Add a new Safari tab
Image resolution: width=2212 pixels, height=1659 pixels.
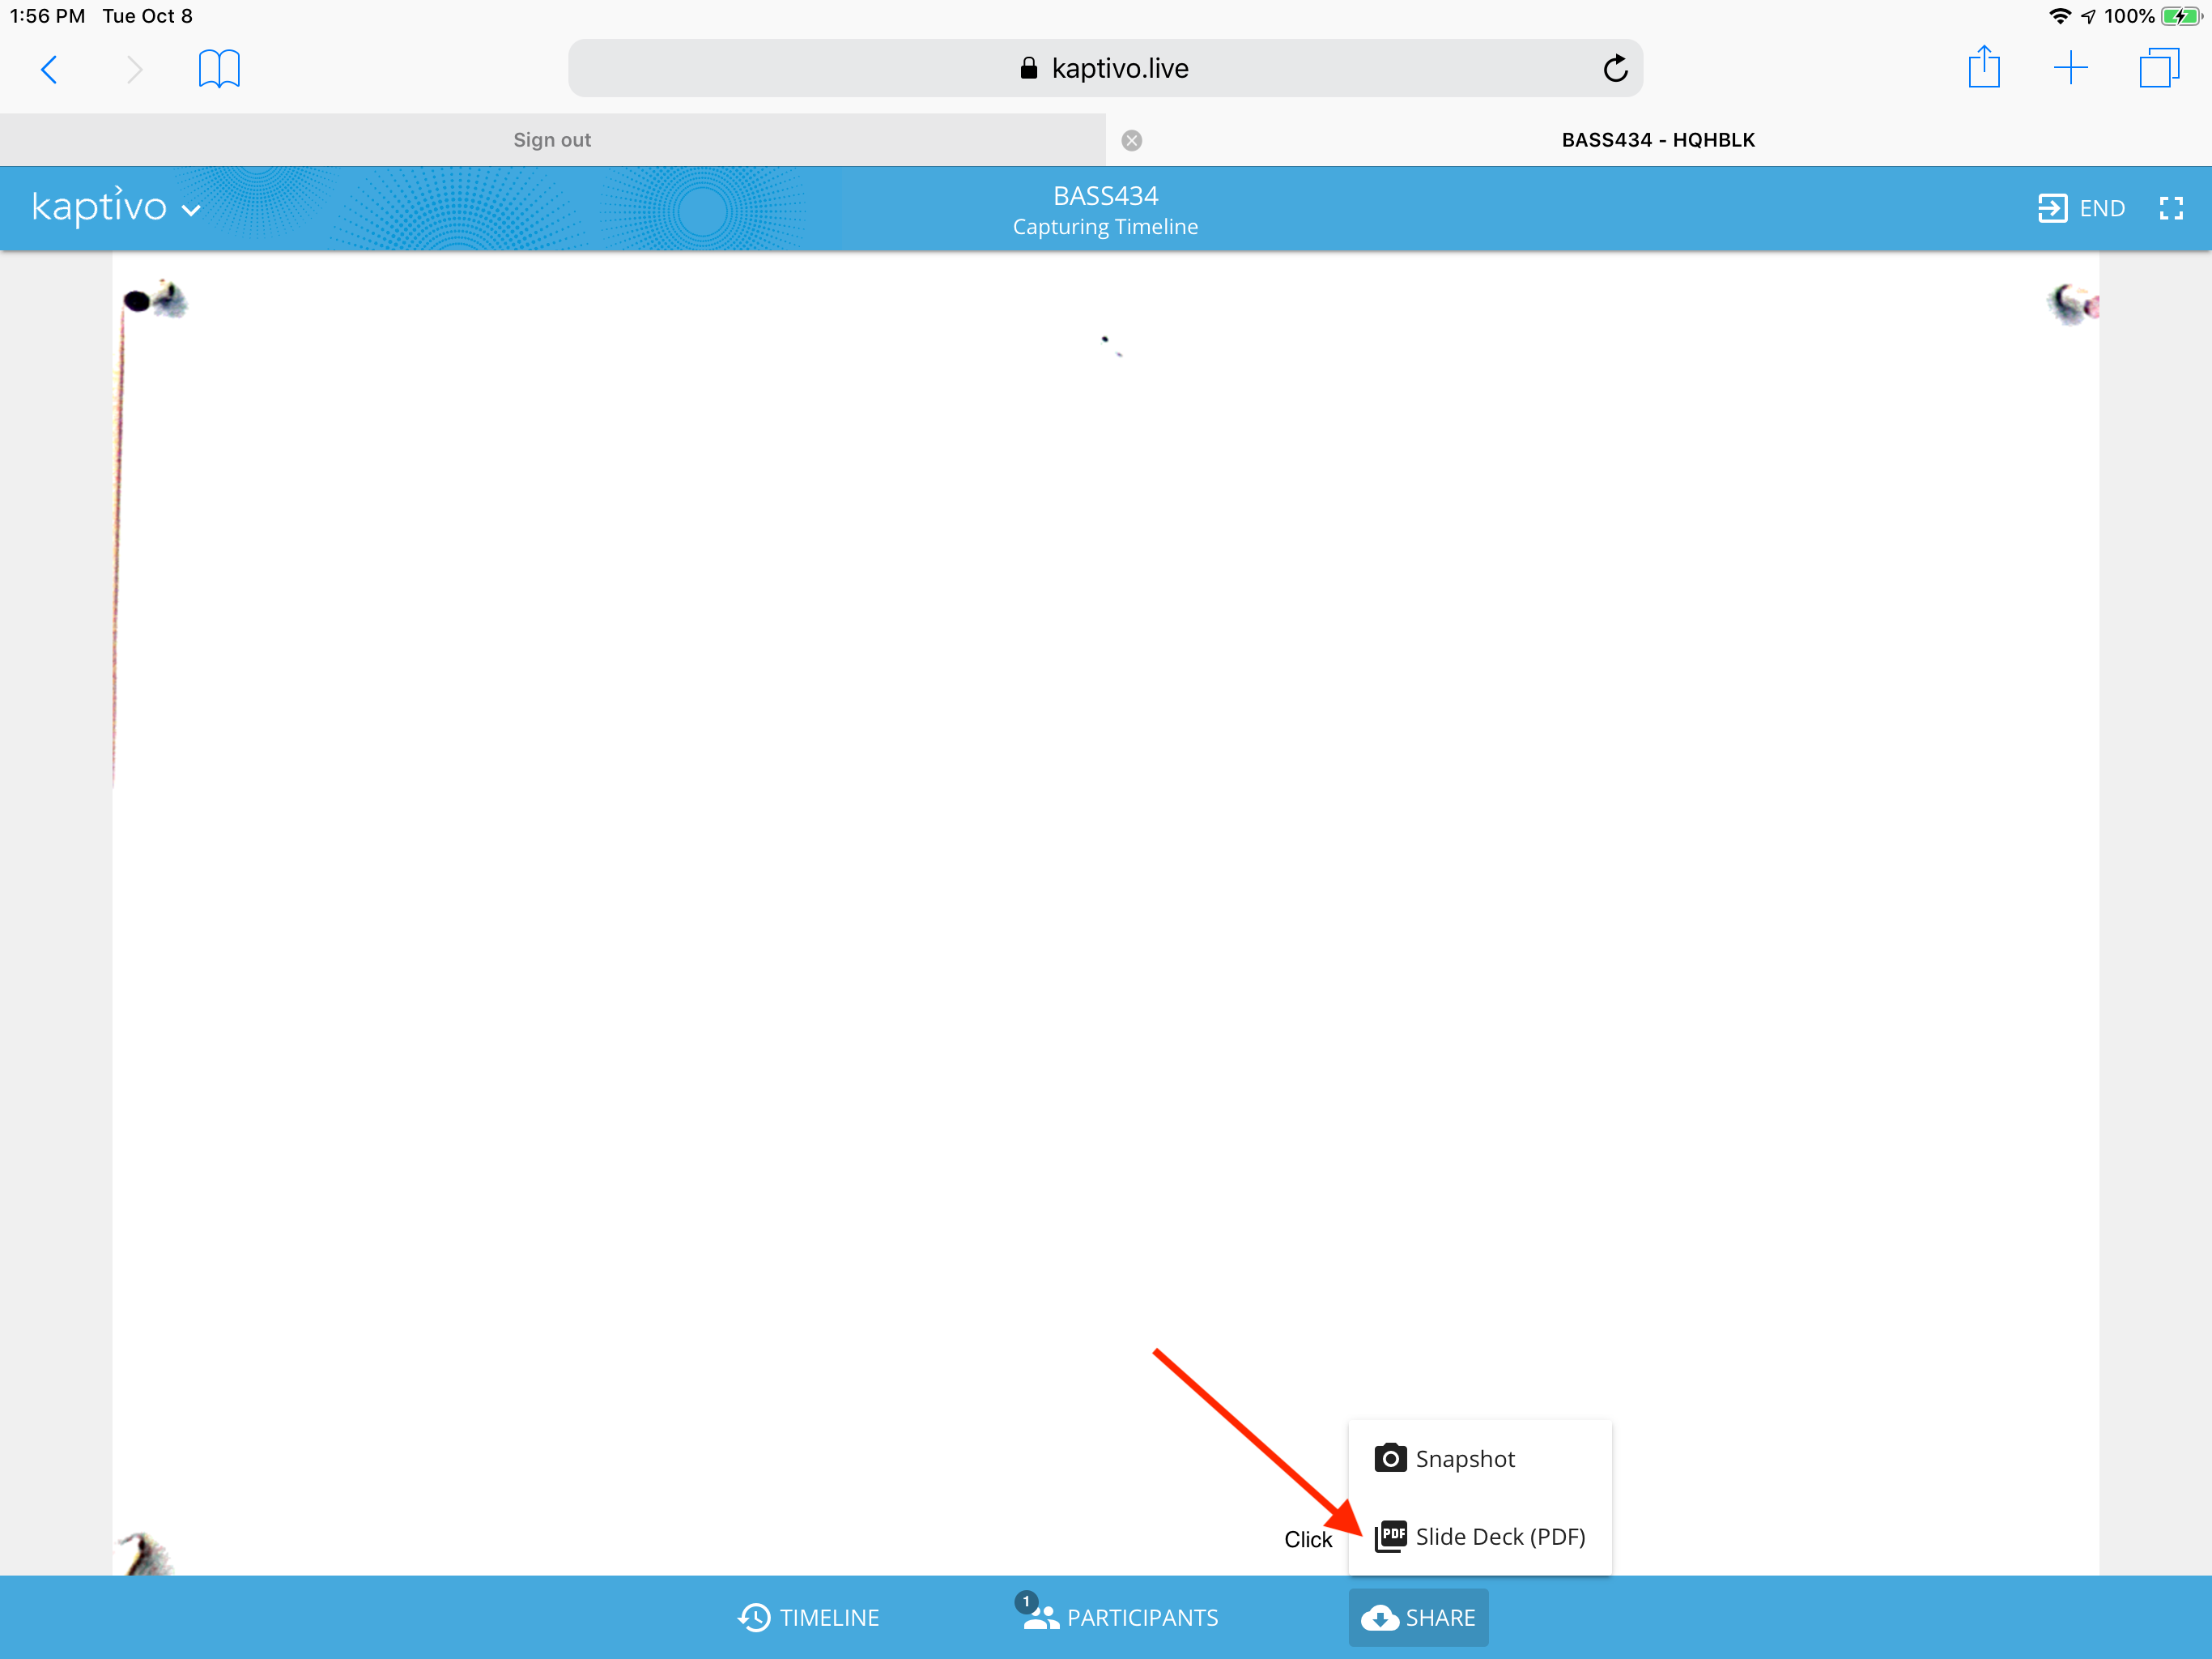coord(2070,68)
